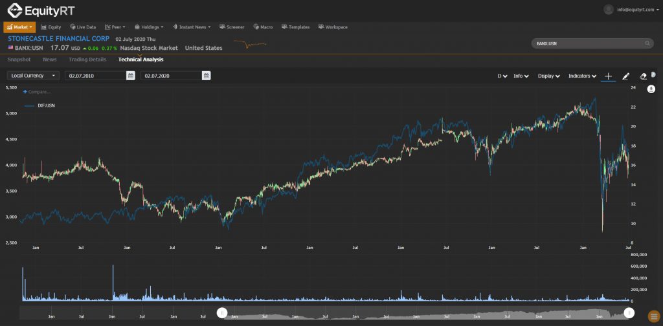Open the Templates section
This screenshot has width=663, height=326.
(x=295, y=27)
